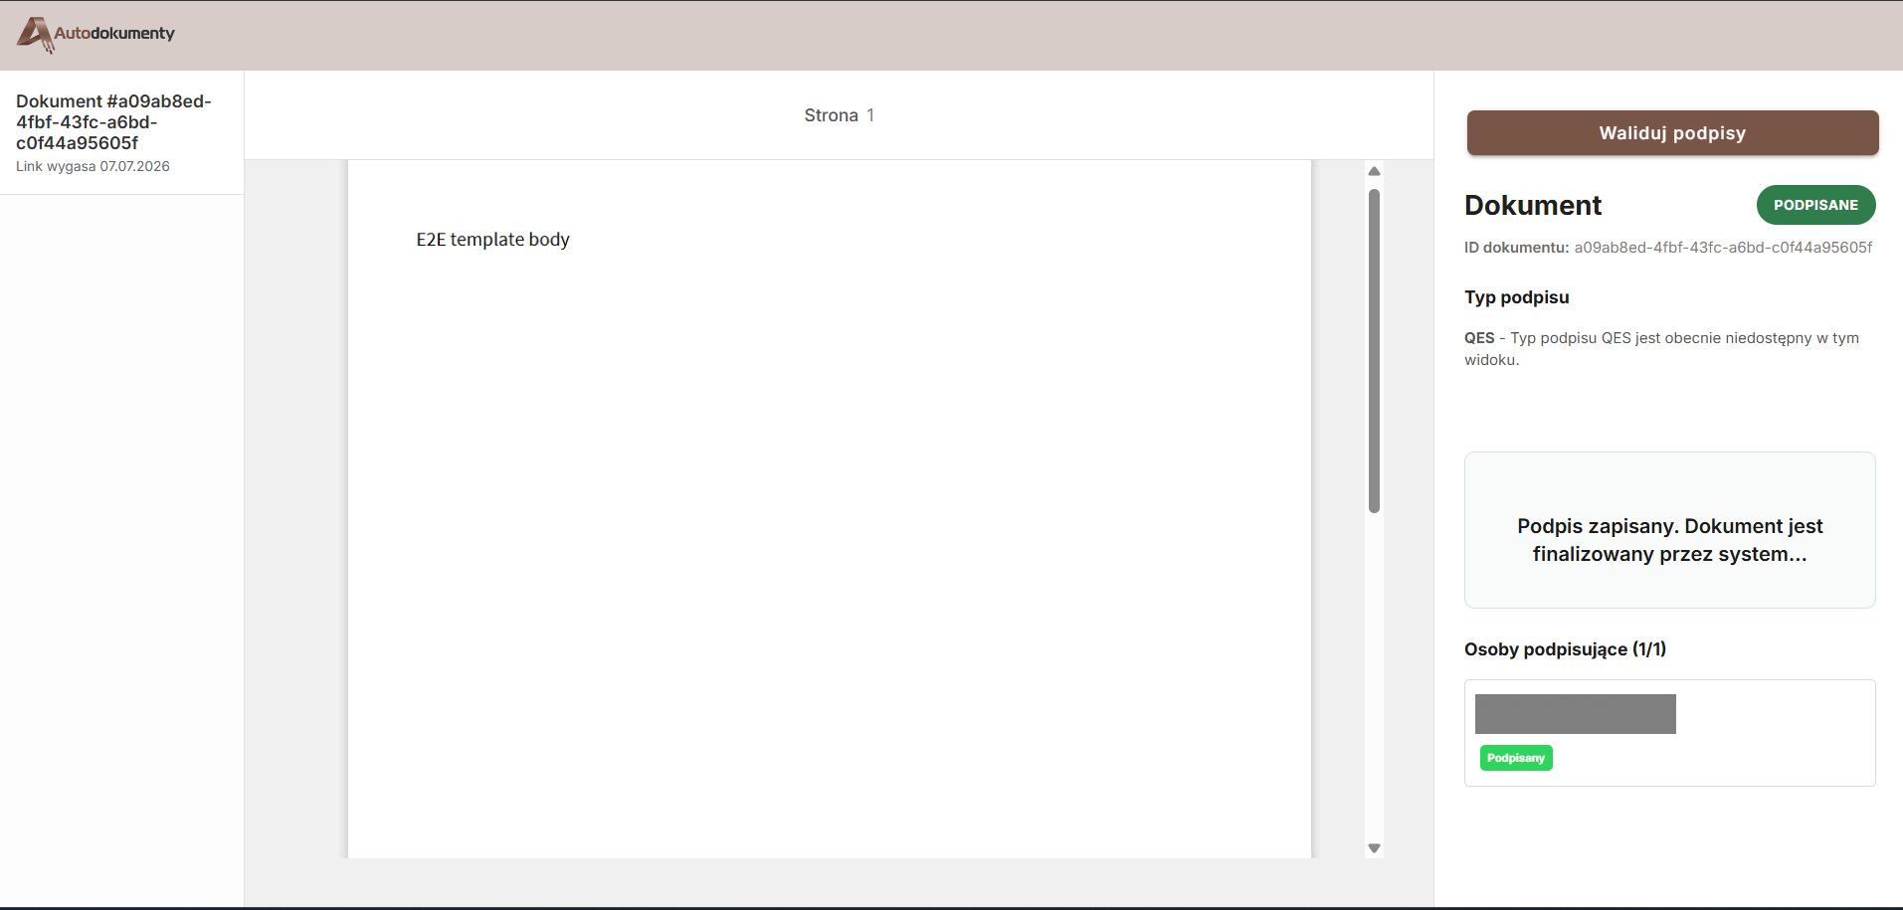Click the 'Dokument' panel heading
The image size is (1903, 910).
[x=1533, y=205]
